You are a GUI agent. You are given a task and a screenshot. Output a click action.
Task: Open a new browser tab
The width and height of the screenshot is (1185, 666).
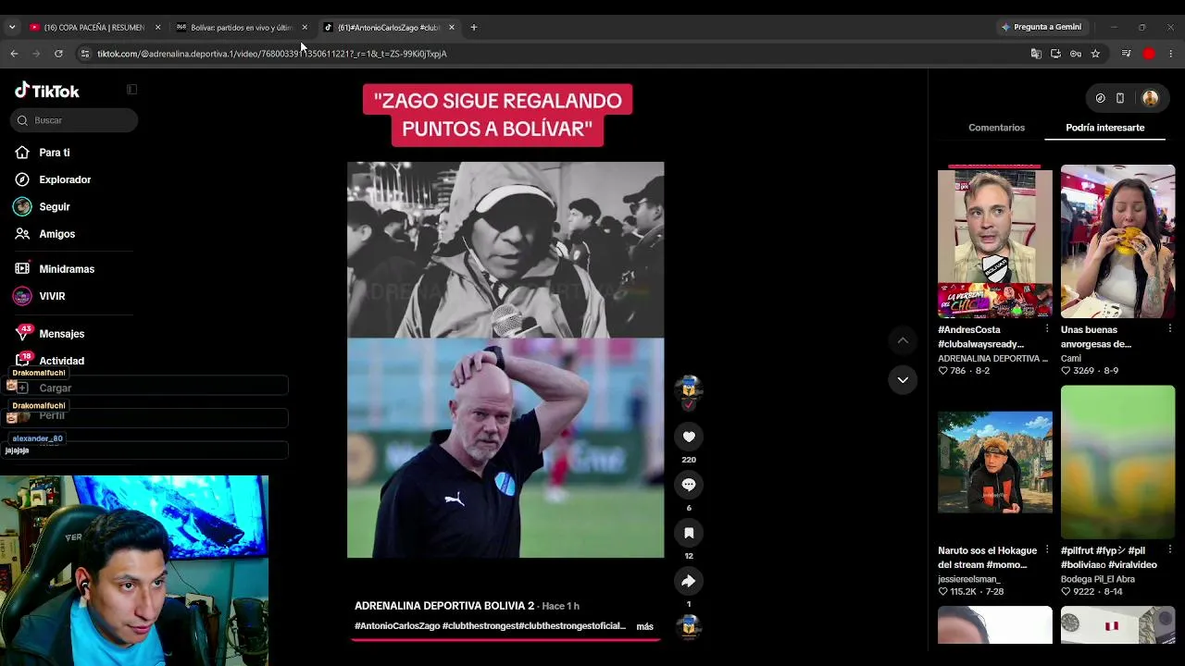tap(474, 28)
